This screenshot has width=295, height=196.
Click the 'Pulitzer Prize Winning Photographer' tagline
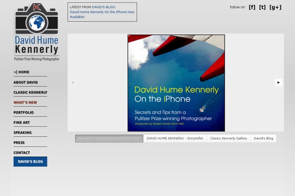tap(37, 59)
